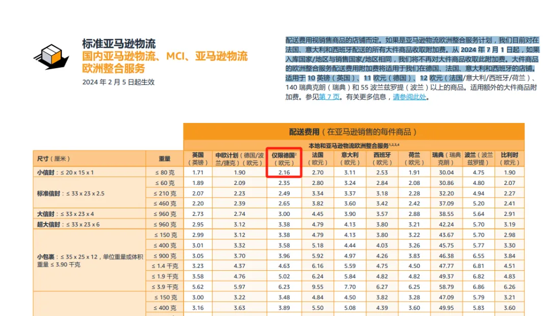Click the Germany-only fee '3.96' cell

point(284,256)
